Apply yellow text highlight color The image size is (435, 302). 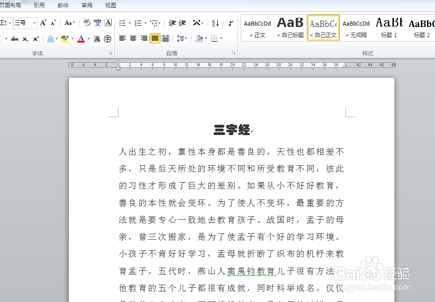tap(65, 39)
